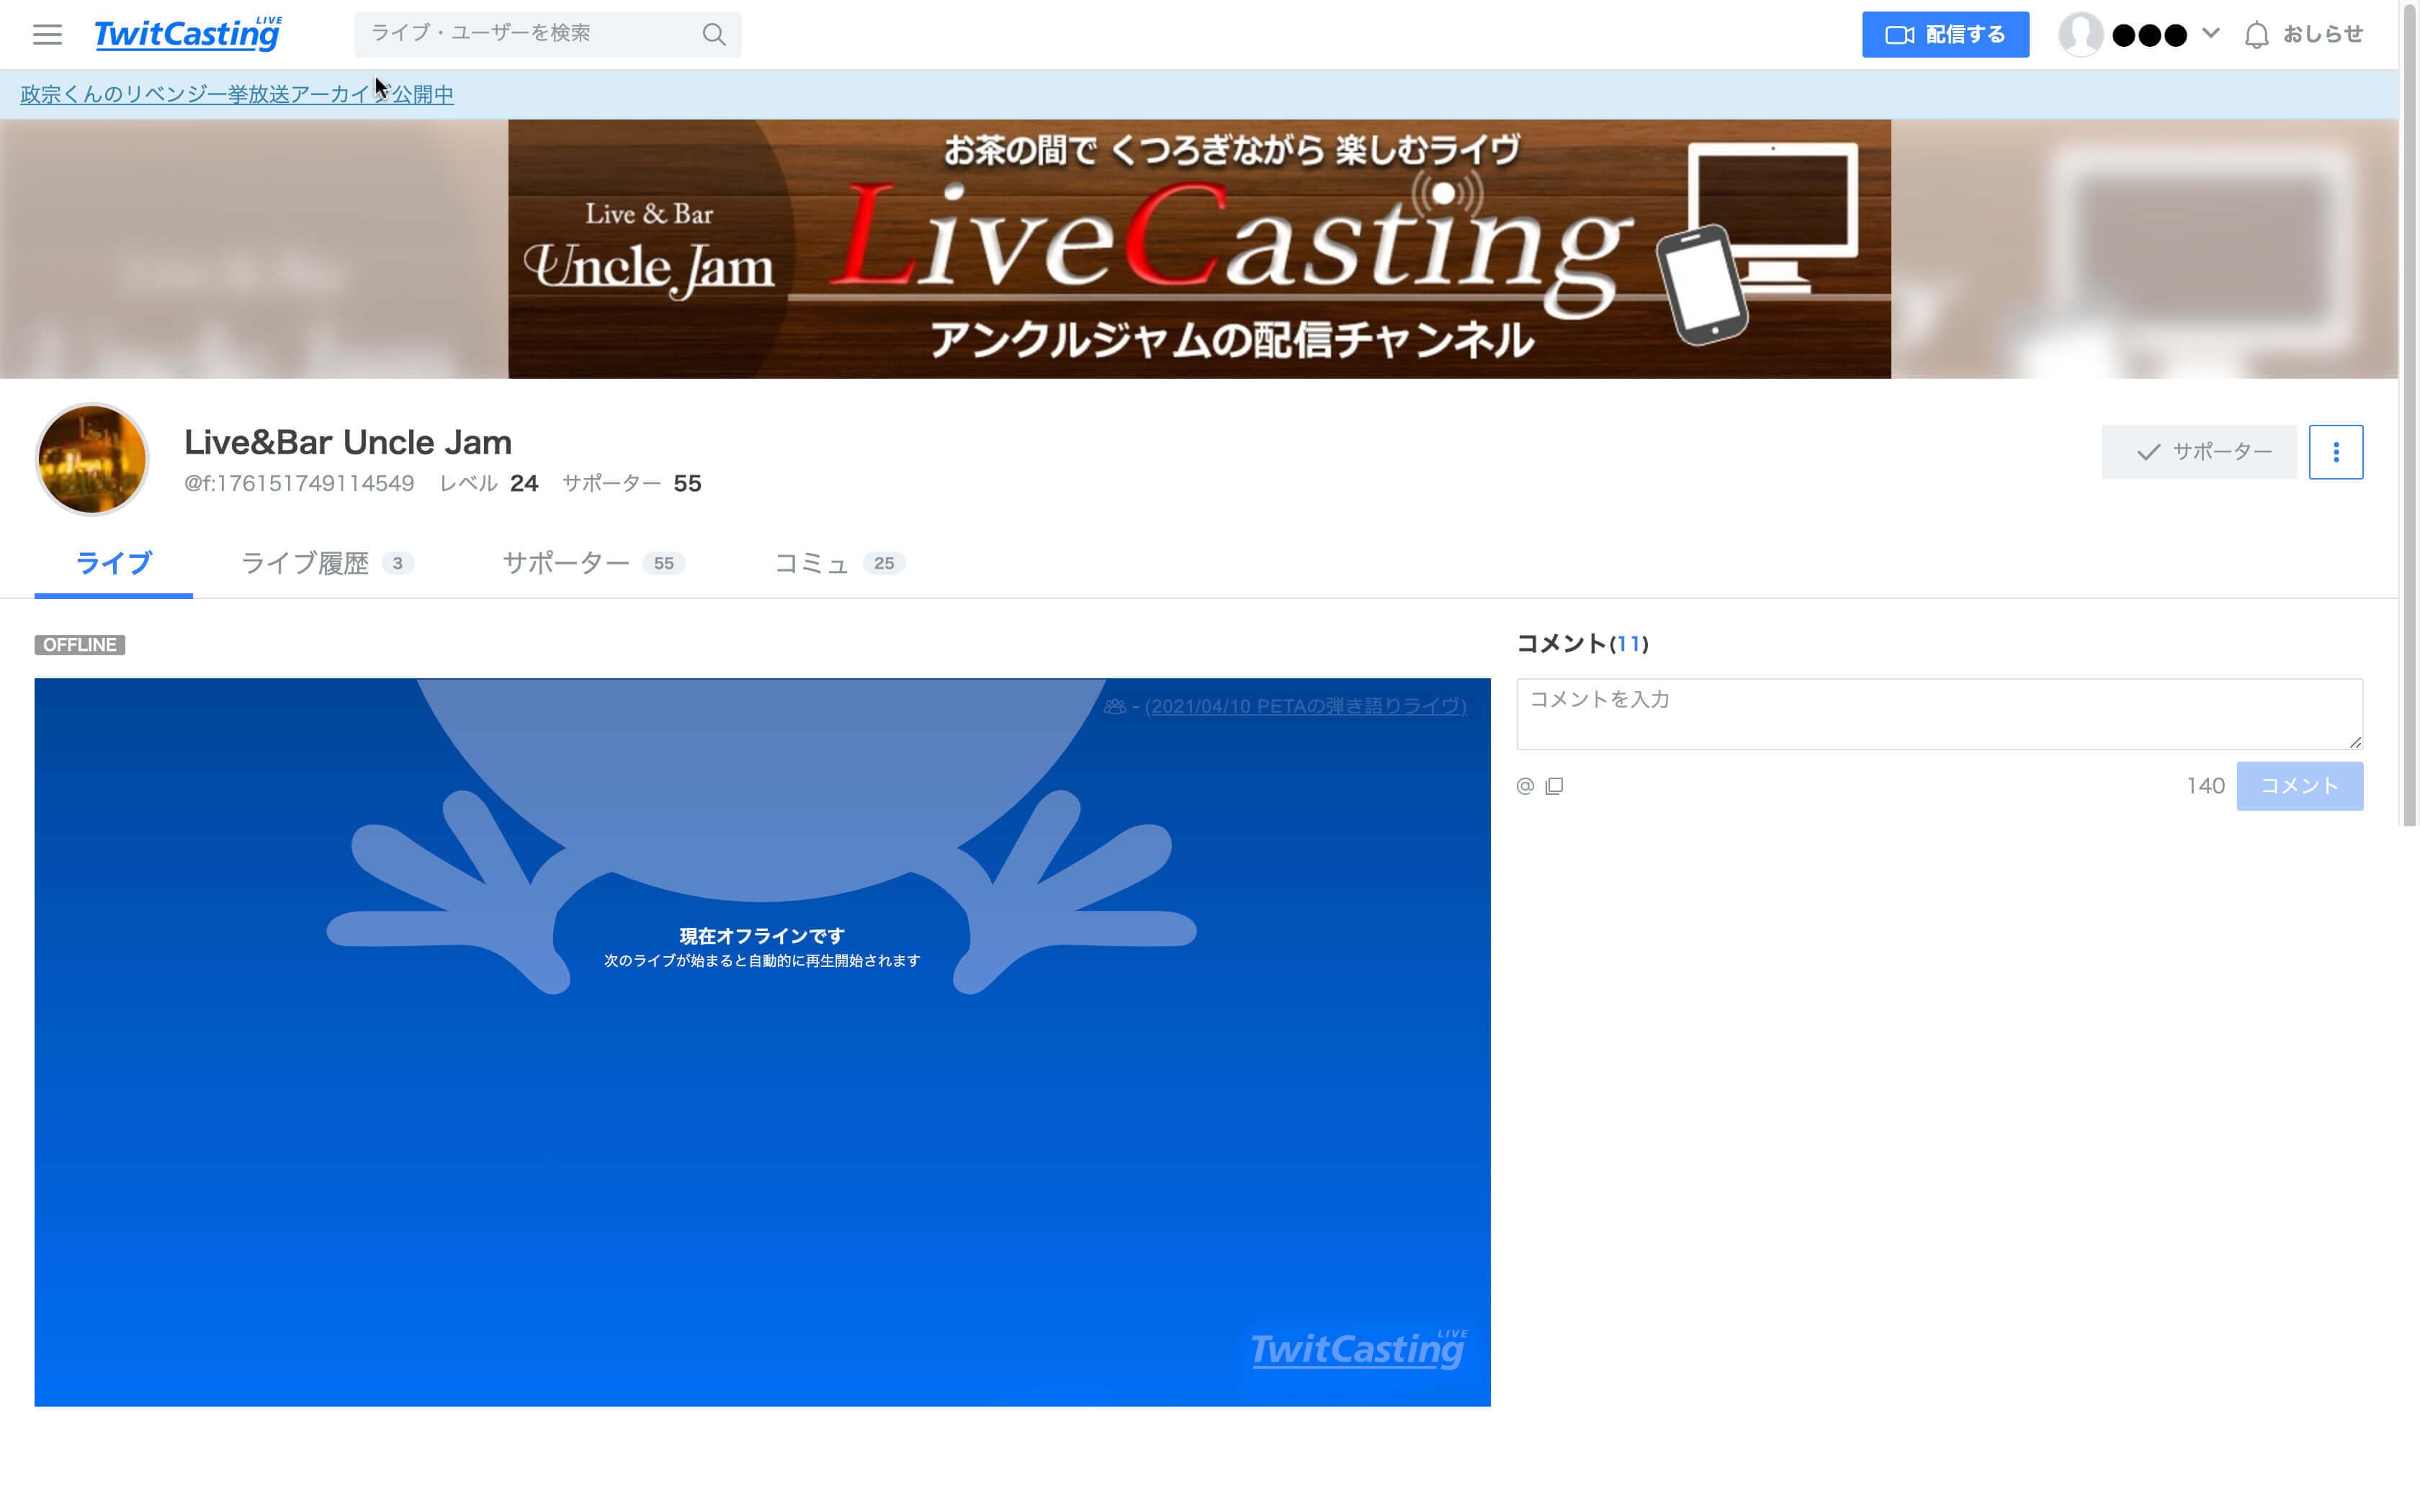
Task: Switch to the コミュ tab
Action: 839,563
